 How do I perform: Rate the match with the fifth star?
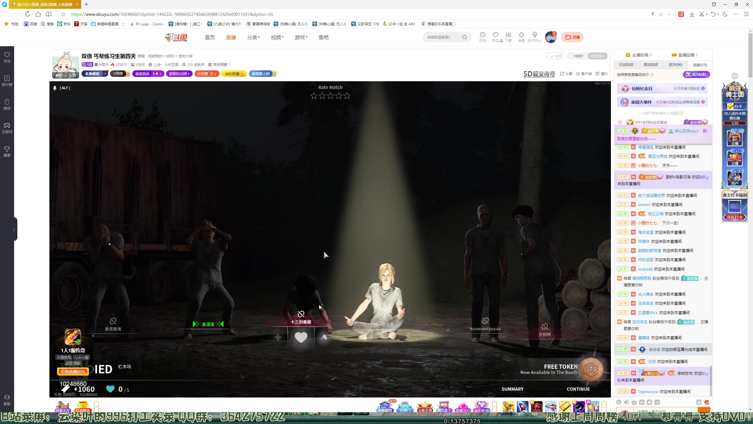click(x=347, y=96)
